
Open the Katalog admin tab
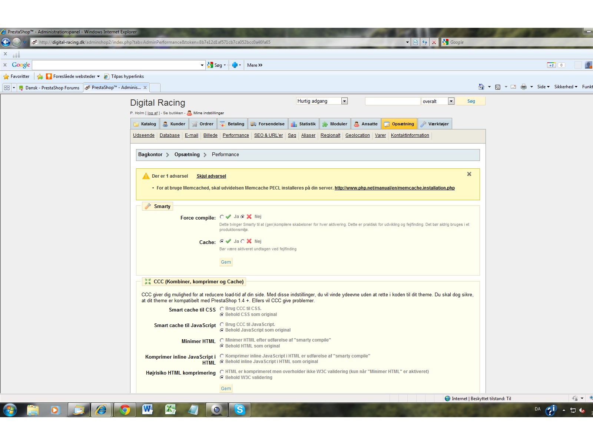pyautogui.click(x=145, y=124)
